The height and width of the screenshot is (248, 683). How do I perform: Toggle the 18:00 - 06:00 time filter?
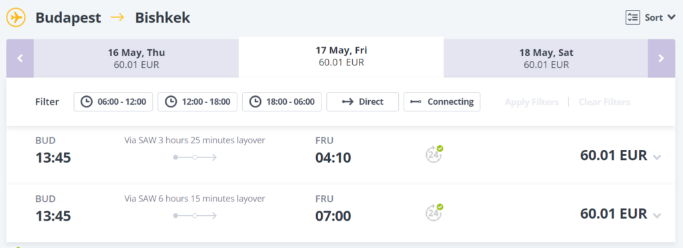[x=282, y=102]
